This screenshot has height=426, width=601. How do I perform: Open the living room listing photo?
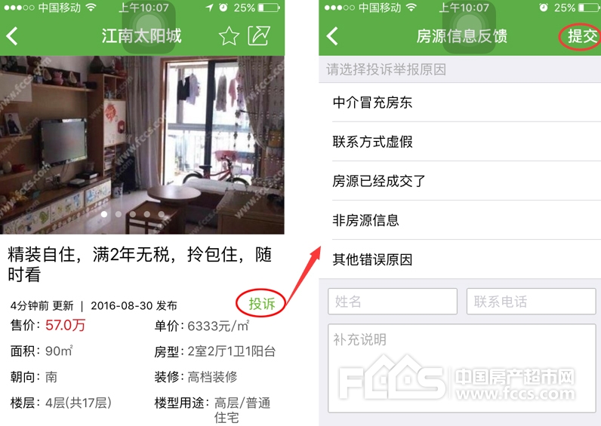click(x=142, y=145)
